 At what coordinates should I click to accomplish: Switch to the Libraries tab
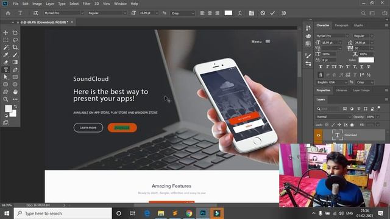pos(341,91)
